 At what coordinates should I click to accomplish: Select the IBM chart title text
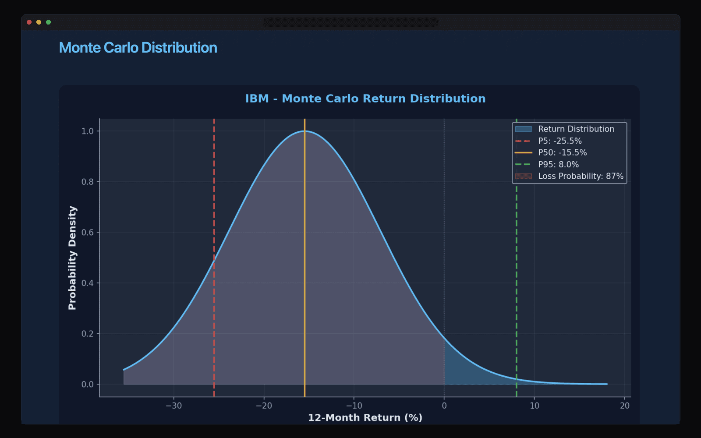point(365,99)
